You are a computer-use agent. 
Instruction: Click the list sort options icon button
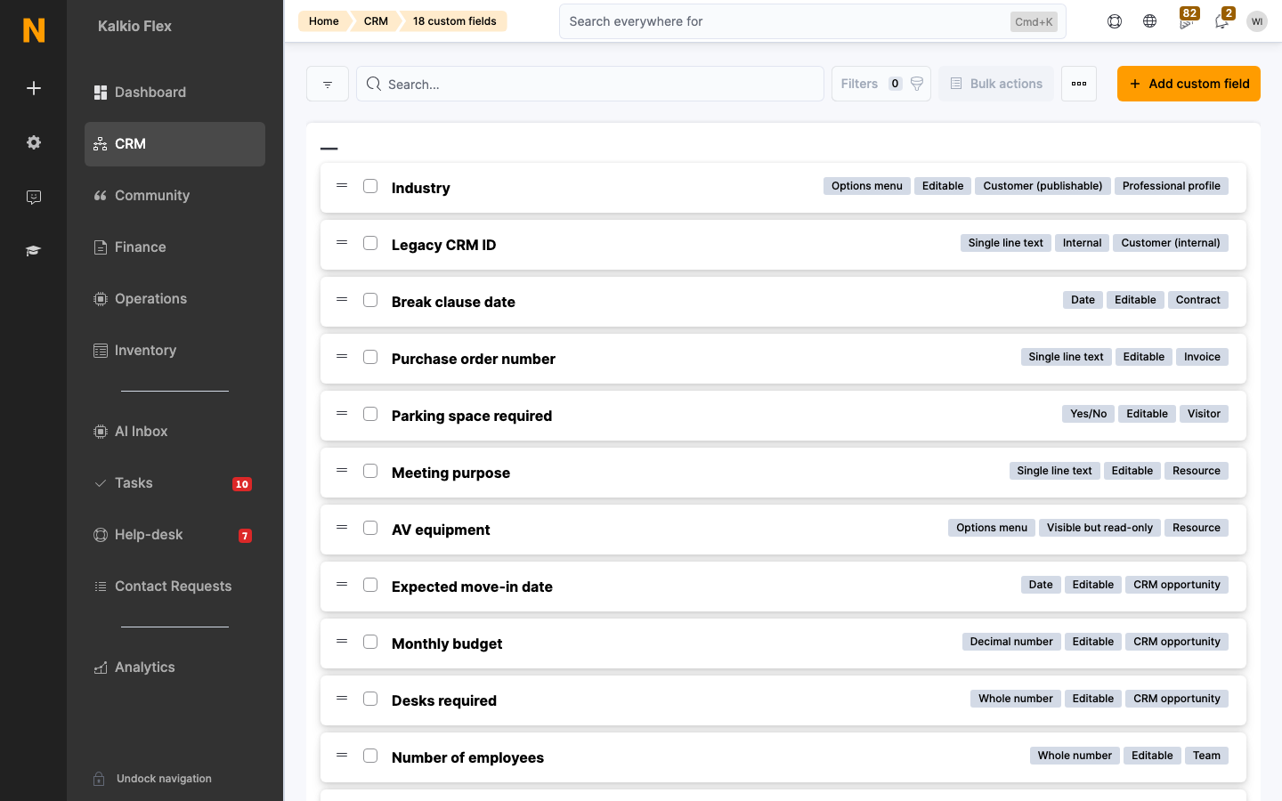pyautogui.click(x=328, y=84)
